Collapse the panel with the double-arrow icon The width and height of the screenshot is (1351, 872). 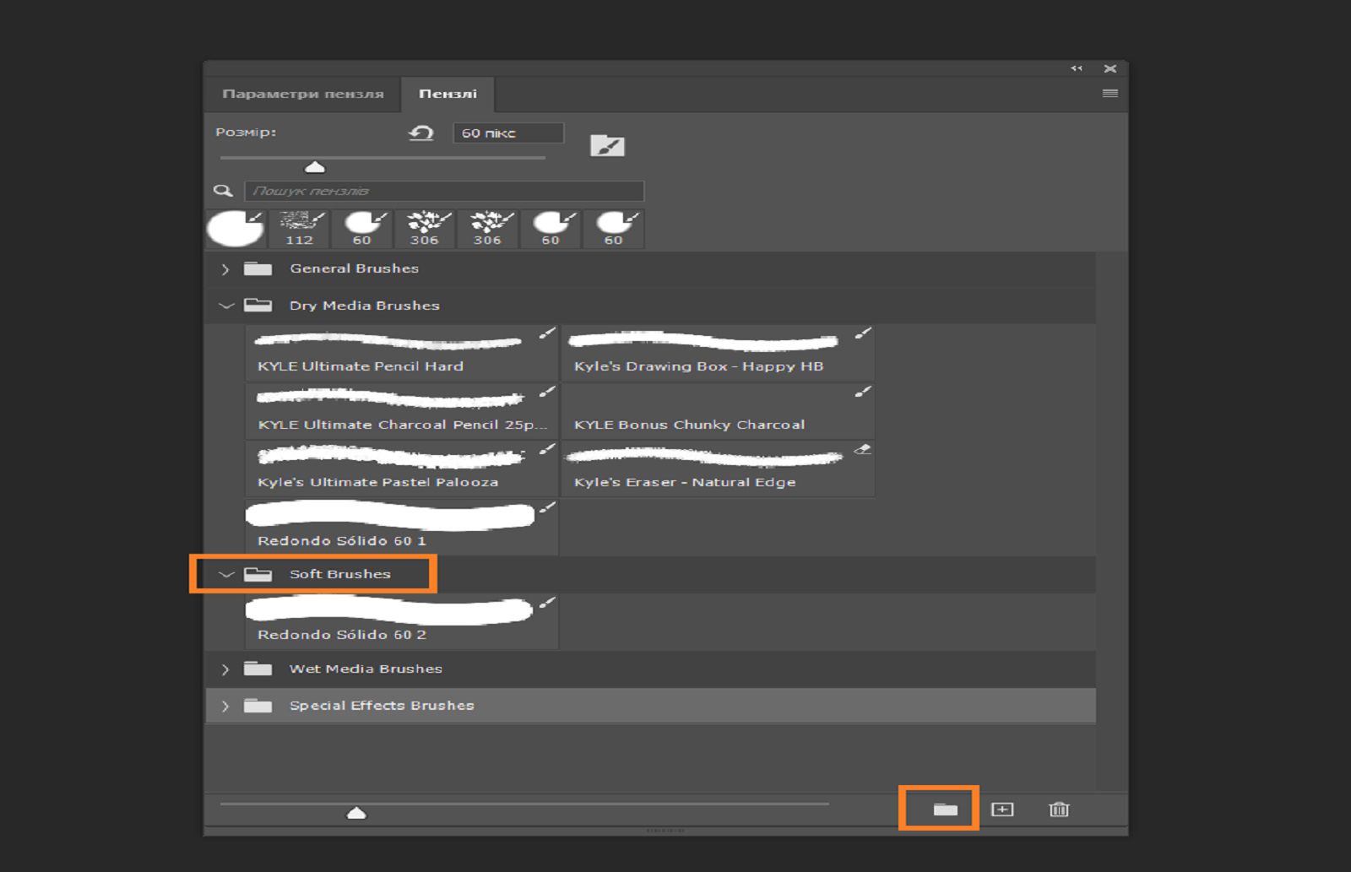[x=1077, y=68]
